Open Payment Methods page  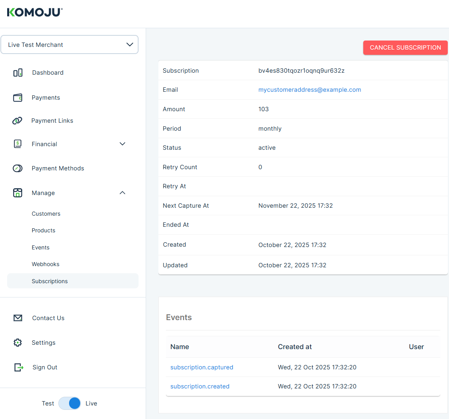(58, 168)
